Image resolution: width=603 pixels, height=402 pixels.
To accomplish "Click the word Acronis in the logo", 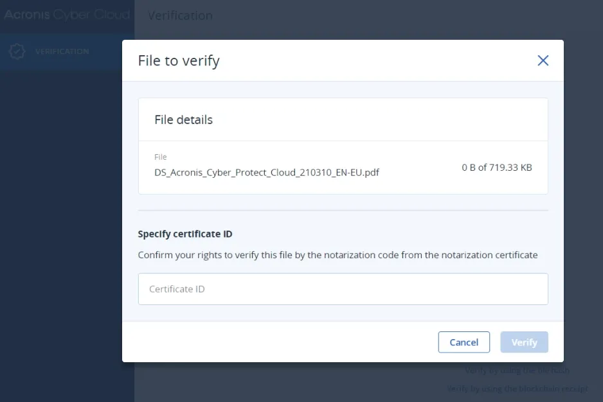I will (x=27, y=15).
